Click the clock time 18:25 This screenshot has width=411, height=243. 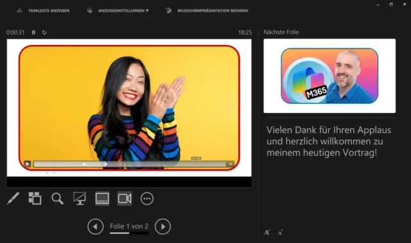pyautogui.click(x=245, y=33)
